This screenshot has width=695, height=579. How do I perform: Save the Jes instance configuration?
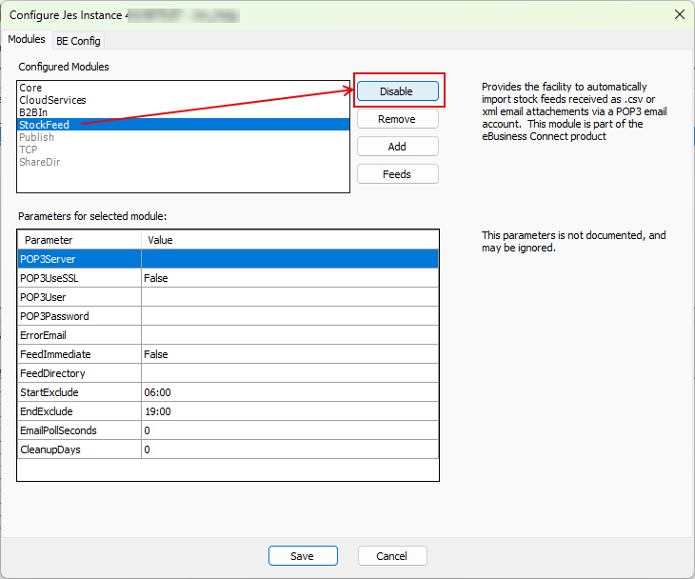point(303,555)
